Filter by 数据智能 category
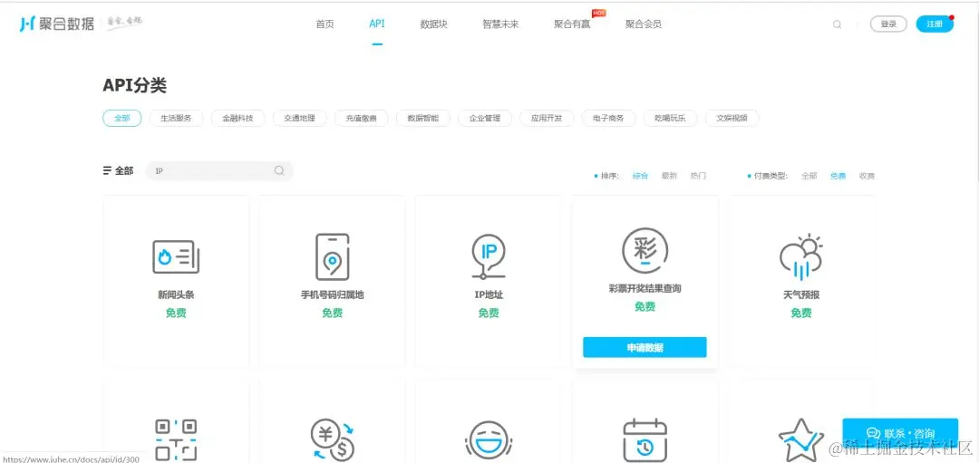Viewport: 979px width, 463px height. [423, 118]
